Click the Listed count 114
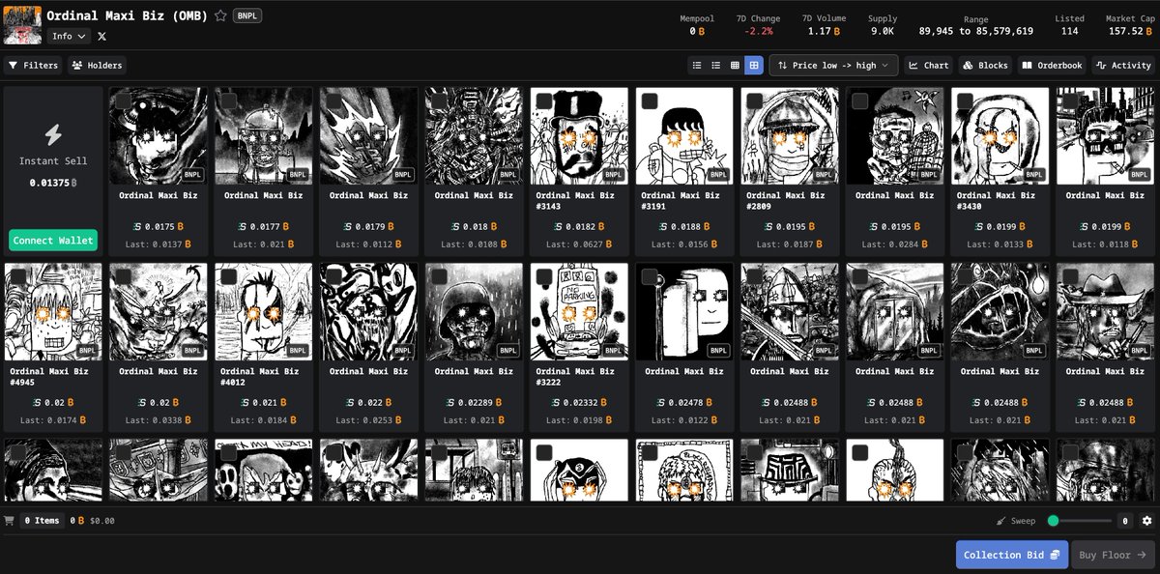Viewport: 1160px width, 574px height. coord(1069,31)
